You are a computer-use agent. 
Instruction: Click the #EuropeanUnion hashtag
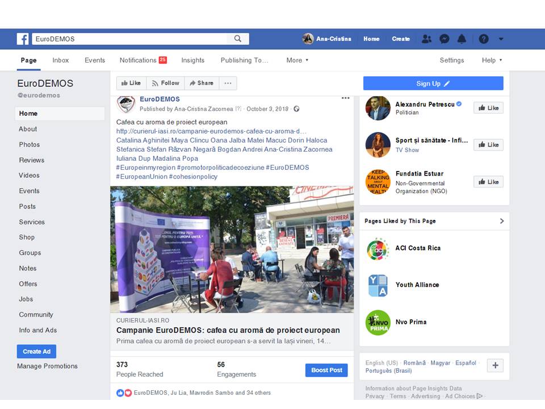[x=142, y=177]
